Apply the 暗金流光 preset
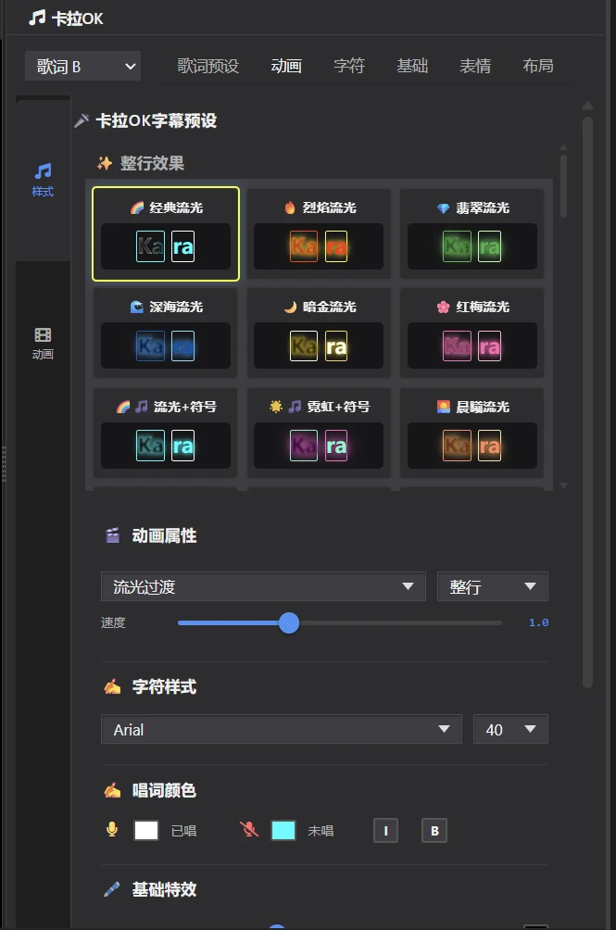Image resolution: width=616 pixels, height=930 pixels. pyautogui.click(x=319, y=333)
